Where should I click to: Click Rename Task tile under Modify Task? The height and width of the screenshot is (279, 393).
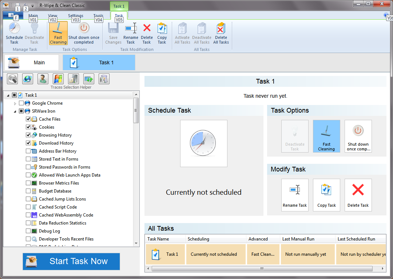point(295,195)
